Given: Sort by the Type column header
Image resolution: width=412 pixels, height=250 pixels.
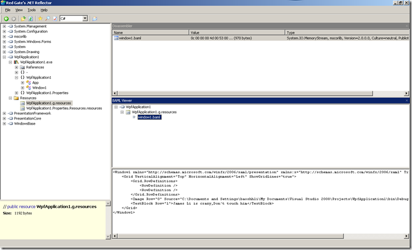Looking at the screenshot, I should [347, 33].
